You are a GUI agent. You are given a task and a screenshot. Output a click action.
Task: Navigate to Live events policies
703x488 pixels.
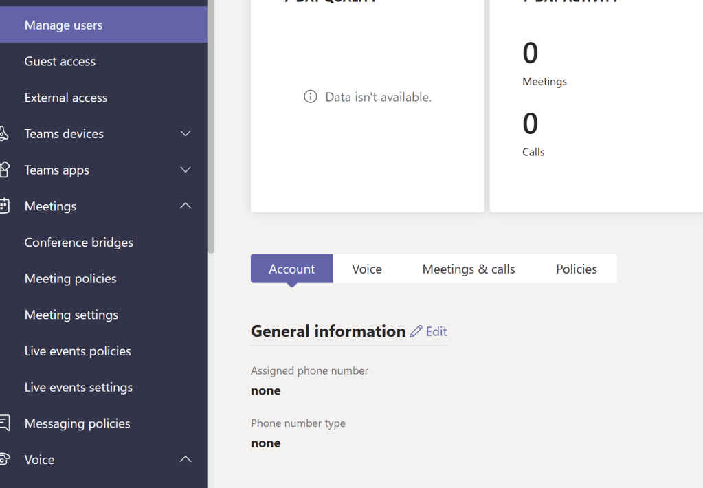coord(78,351)
